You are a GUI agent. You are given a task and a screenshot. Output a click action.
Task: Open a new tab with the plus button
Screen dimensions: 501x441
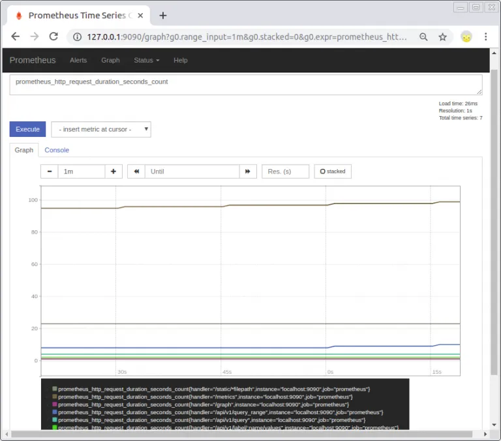click(x=163, y=16)
